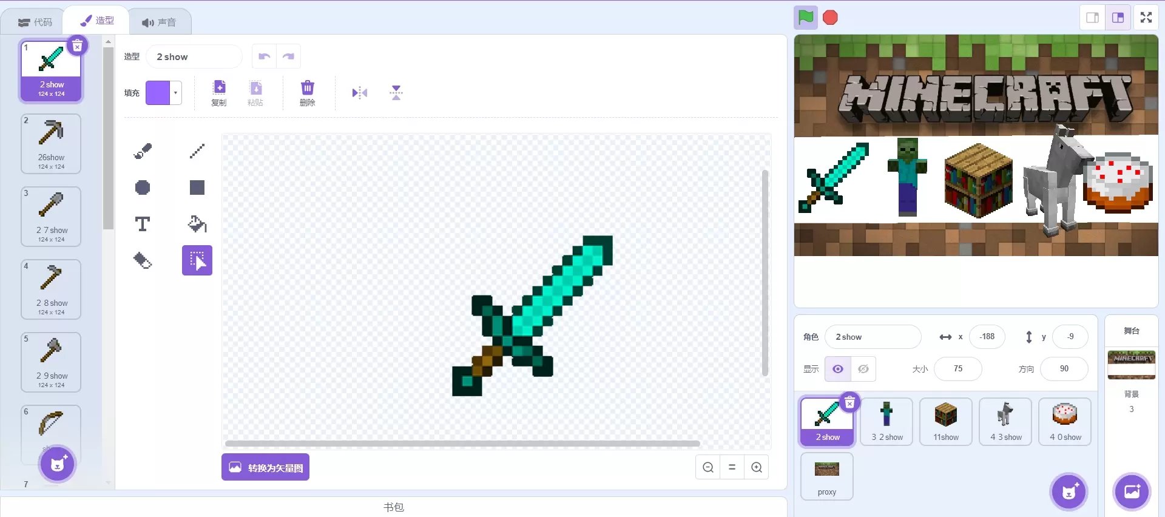The width and height of the screenshot is (1165, 517).
Task: Select the Eraser tool
Action: [x=143, y=260]
